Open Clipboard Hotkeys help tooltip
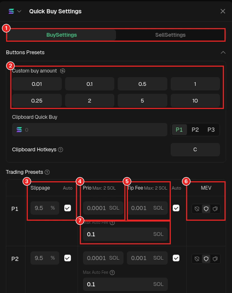Image resolution: width=232 pixels, height=293 pixels. coord(61,150)
